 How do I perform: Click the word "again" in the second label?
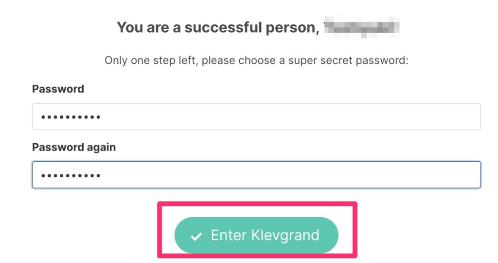tap(102, 147)
